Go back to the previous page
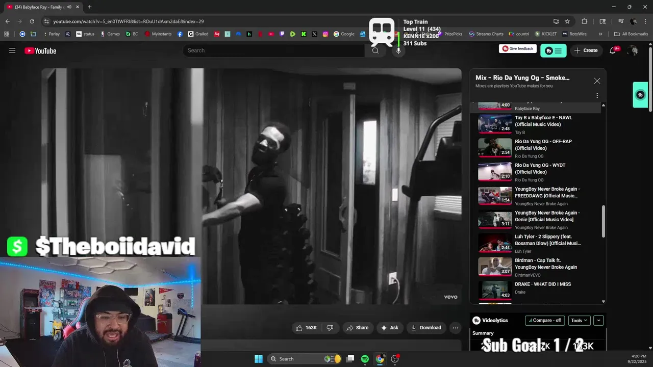The height and width of the screenshot is (367, 653). coord(7,21)
